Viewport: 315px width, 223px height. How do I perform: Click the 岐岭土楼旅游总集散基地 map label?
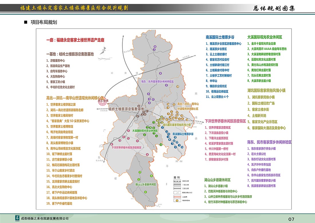point(126,109)
